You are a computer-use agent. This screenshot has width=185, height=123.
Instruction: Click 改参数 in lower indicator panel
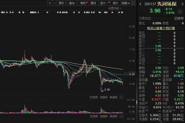pyautogui.click(x=94, y=116)
